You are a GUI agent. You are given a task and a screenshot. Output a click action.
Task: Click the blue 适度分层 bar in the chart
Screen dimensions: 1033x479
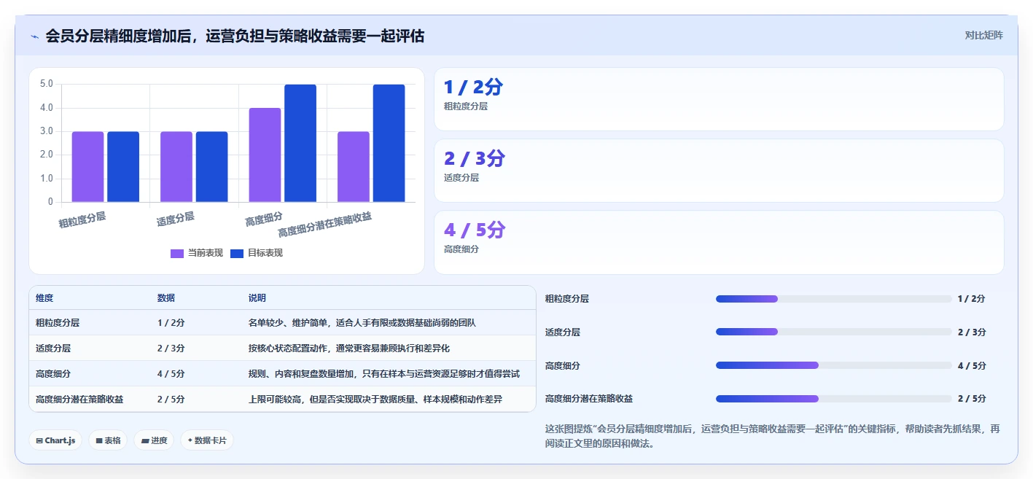tap(211, 166)
